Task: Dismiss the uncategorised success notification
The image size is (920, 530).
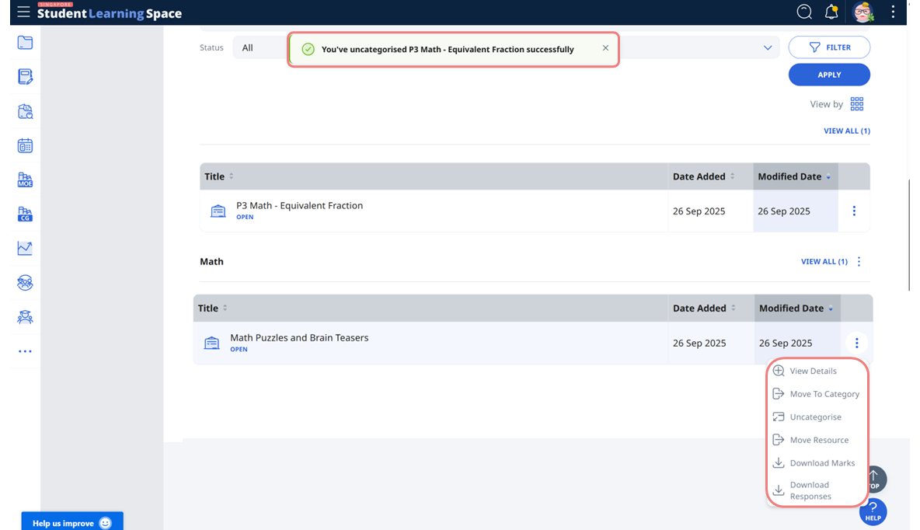Action: click(605, 48)
